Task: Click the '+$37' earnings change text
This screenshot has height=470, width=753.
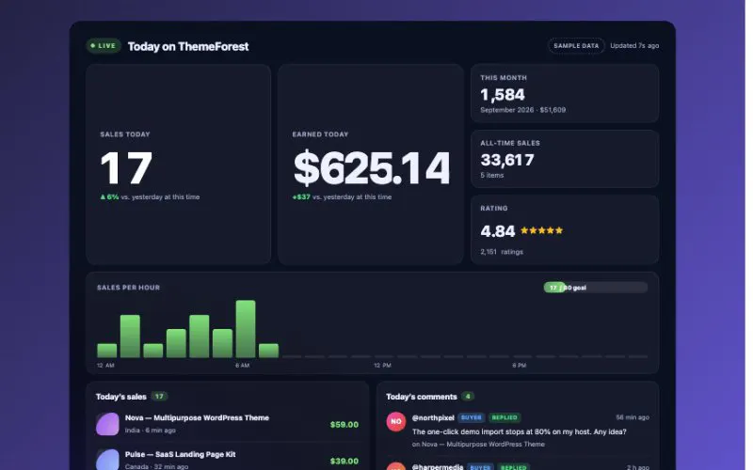Action: (301, 197)
